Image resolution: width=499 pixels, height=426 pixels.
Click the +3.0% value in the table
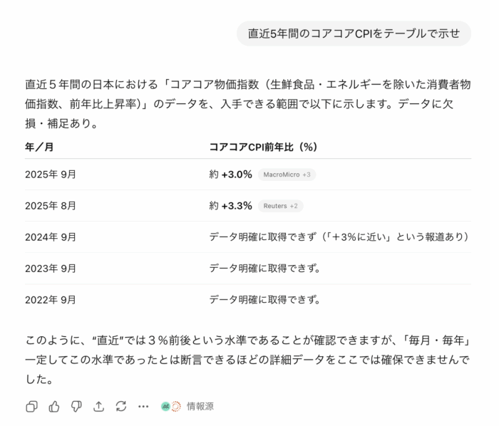[x=237, y=175]
